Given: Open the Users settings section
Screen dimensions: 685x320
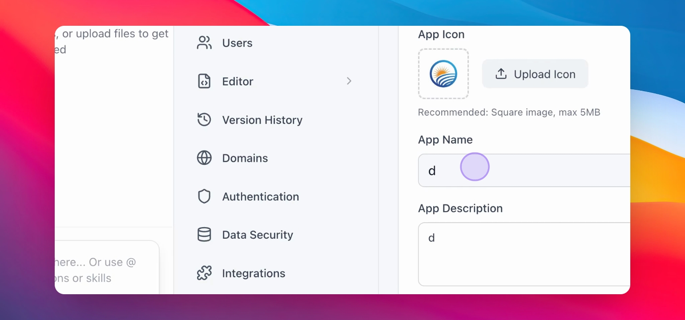Looking at the screenshot, I should pyautogui.click(x=238, y=43).
